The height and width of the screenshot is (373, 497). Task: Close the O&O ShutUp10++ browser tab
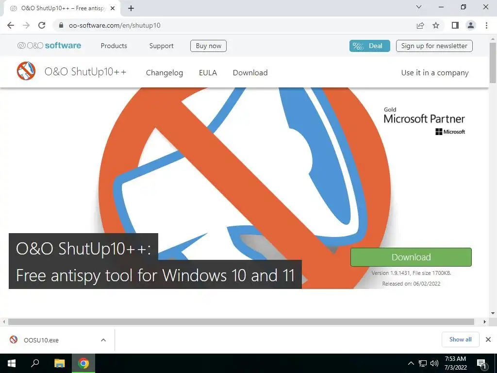[113, 9]
